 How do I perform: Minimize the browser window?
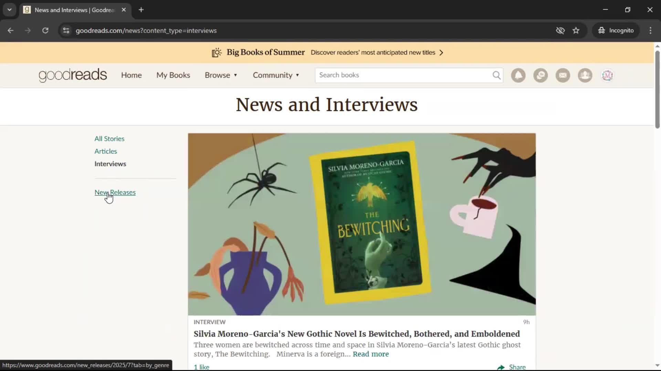pyautogui.click(x=605, y=10)
